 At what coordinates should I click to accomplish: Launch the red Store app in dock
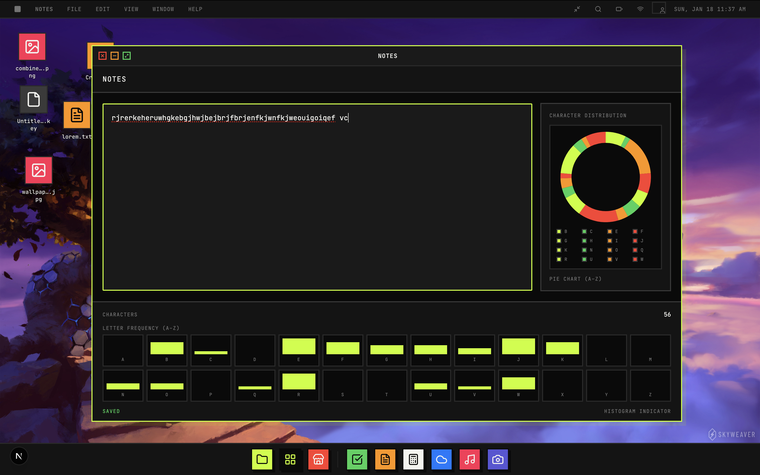pyautogui.click(x=318, y=459)
